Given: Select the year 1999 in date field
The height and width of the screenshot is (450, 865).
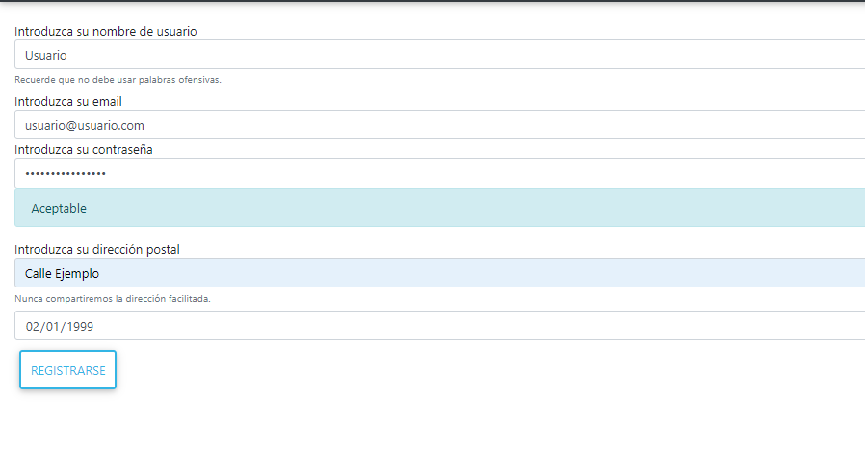Looking at the screenshot, I should (x=79, y=326).
